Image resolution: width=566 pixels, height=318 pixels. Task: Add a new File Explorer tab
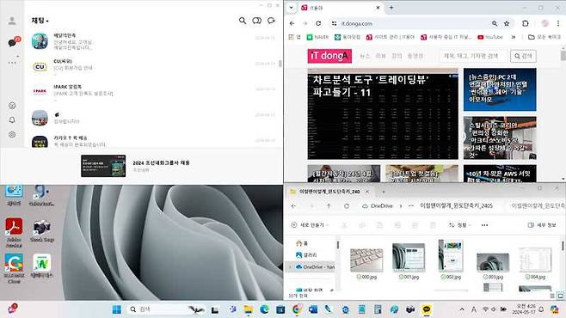click(384, 192)
